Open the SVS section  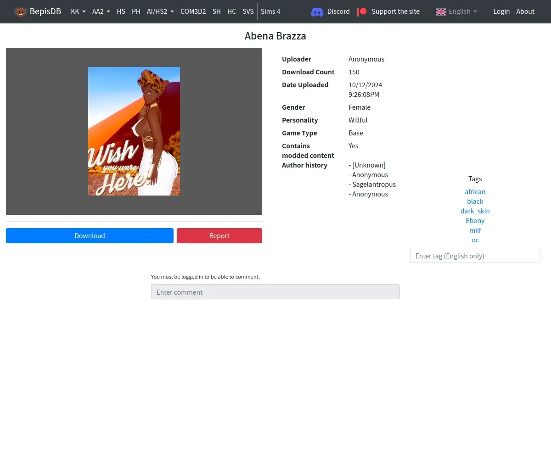coord(248,11)
